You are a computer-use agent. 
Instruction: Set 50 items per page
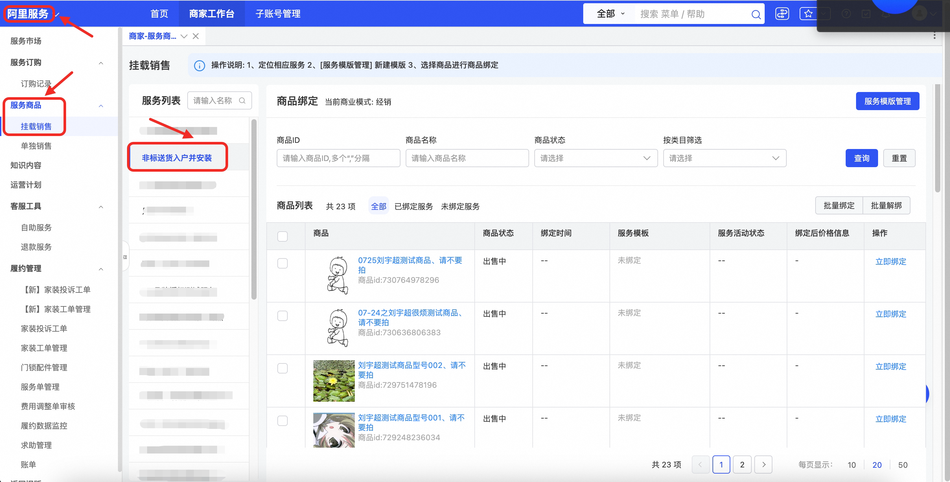(x=902, y=465)
